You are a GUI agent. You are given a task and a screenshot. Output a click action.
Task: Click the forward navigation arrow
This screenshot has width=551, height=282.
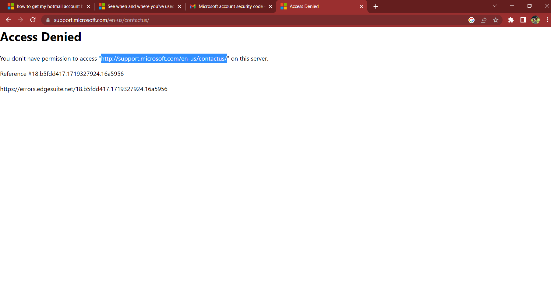click(20, 20)
